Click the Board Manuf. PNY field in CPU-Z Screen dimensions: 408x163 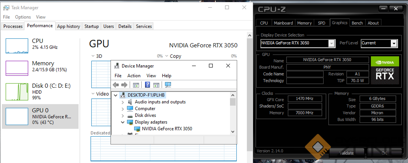tap(328, 67)
